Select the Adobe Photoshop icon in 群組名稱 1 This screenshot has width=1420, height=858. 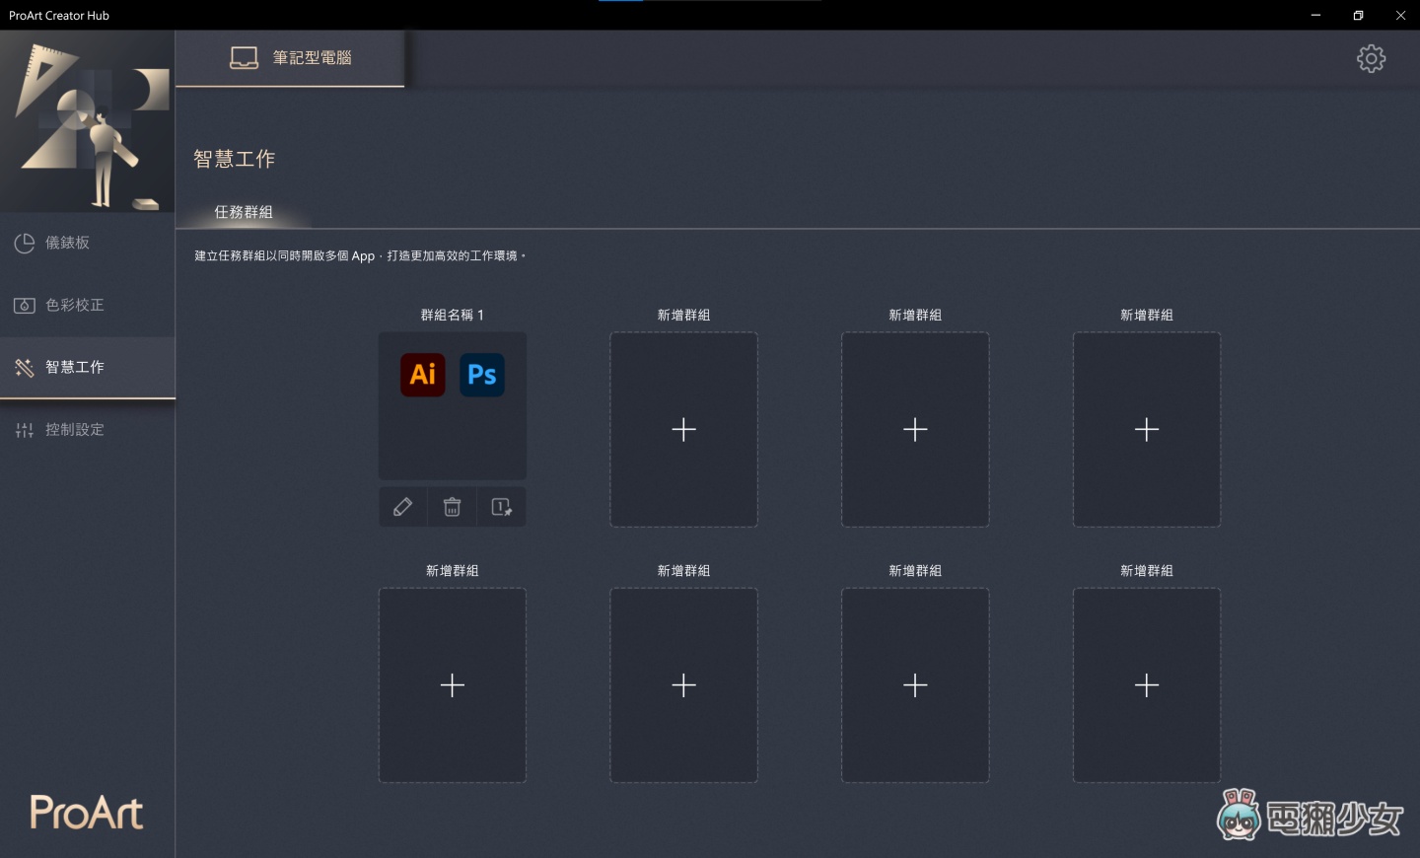[482, 375]
